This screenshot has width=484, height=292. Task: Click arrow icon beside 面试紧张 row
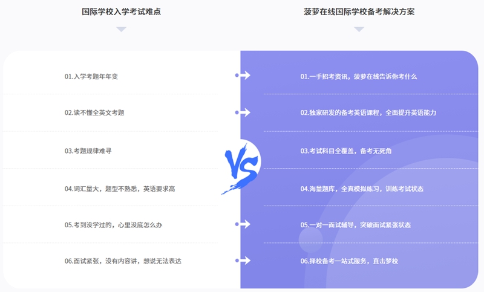[243, 261]
